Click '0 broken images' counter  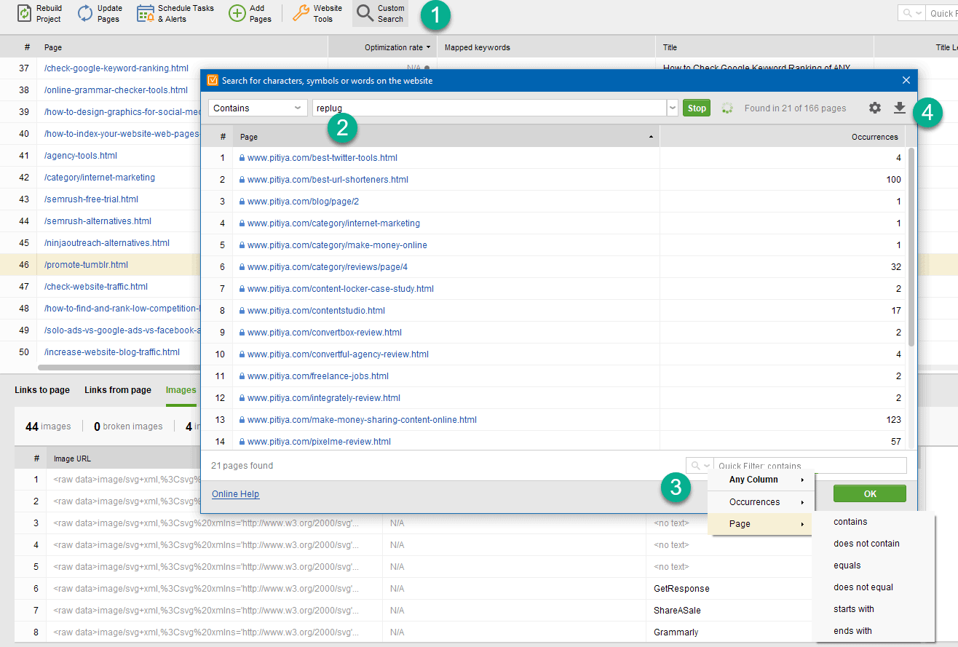[128, 426]
